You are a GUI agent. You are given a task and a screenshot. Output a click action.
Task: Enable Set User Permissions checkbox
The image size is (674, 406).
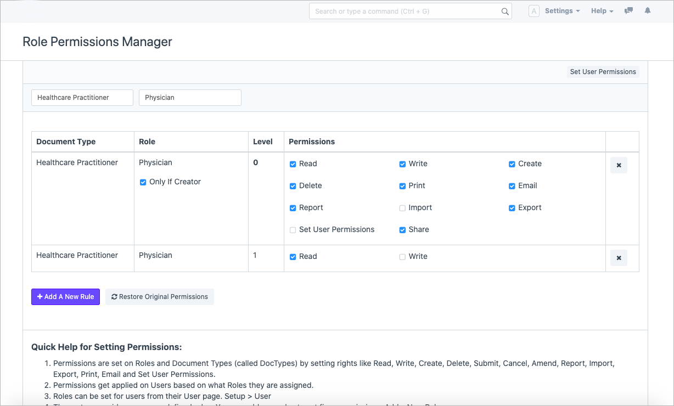(x=293, y=230)
